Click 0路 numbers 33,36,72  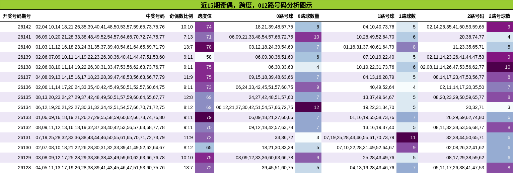[284, 137]
